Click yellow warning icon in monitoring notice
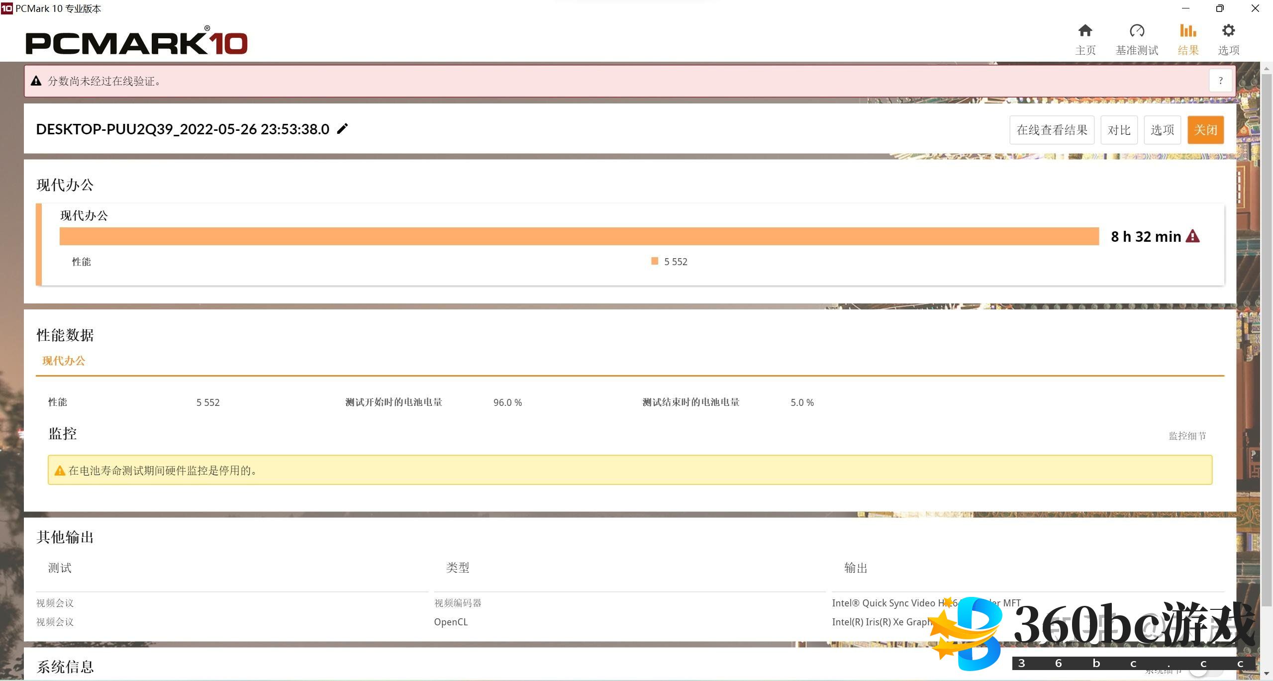This screenshot has height=681, width=1273. point(60,471)
